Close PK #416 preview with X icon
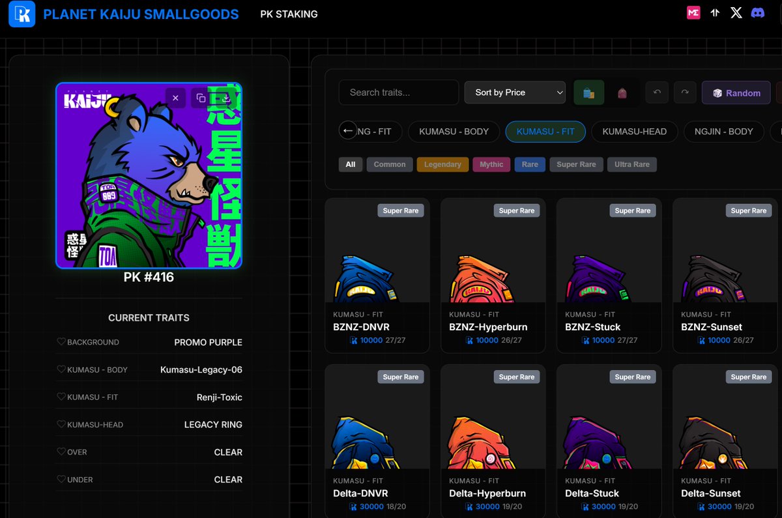 [x=175, y=98]
